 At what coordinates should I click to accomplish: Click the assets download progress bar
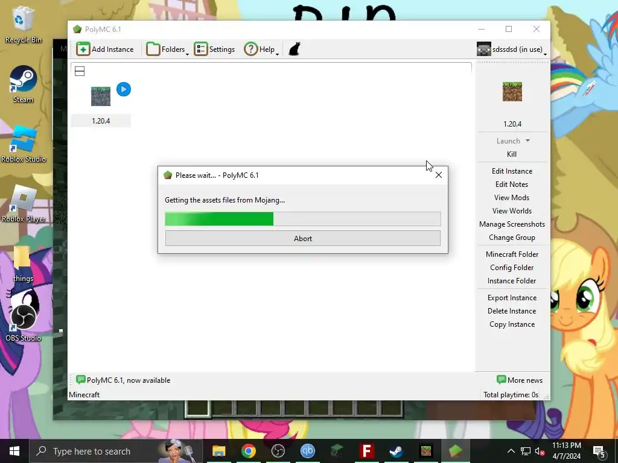click(x=303, y=219)
